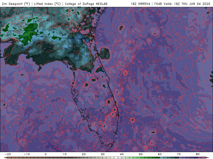Screen dimensions: 213x159
Task: Click the "Lifted Index (°C)" header label
Action: coord(47,4)
